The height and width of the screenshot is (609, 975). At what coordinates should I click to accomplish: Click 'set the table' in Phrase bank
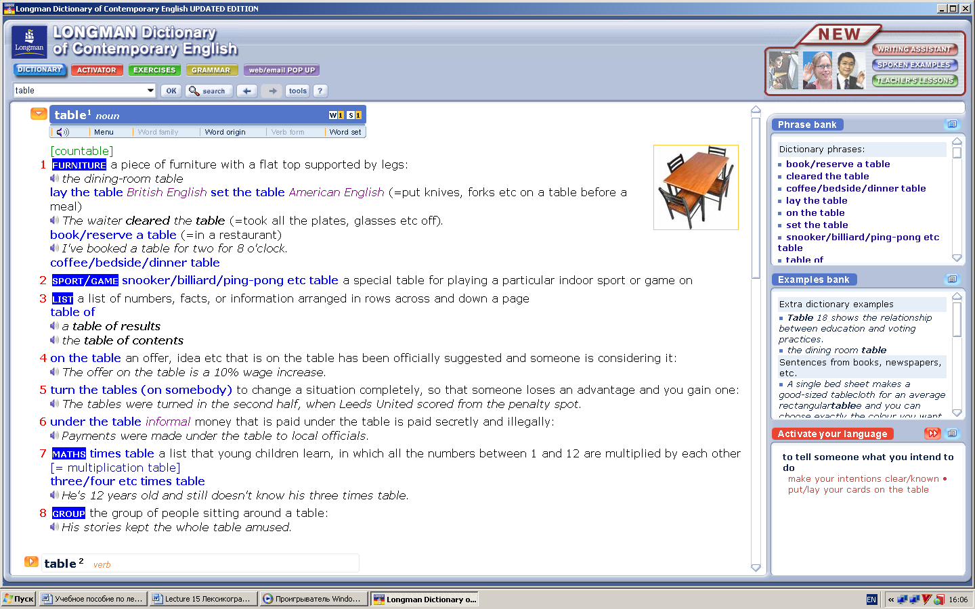[817, 225]
